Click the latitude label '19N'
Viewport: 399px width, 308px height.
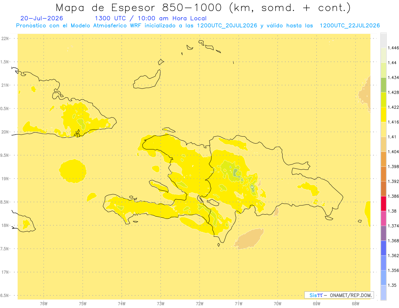click(6, 179)
